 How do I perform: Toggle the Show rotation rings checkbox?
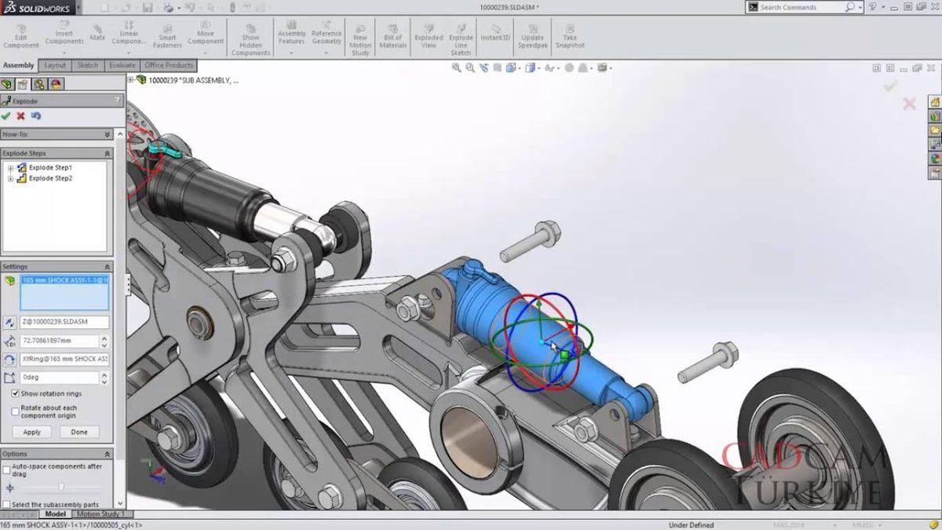tap(16, 393)
